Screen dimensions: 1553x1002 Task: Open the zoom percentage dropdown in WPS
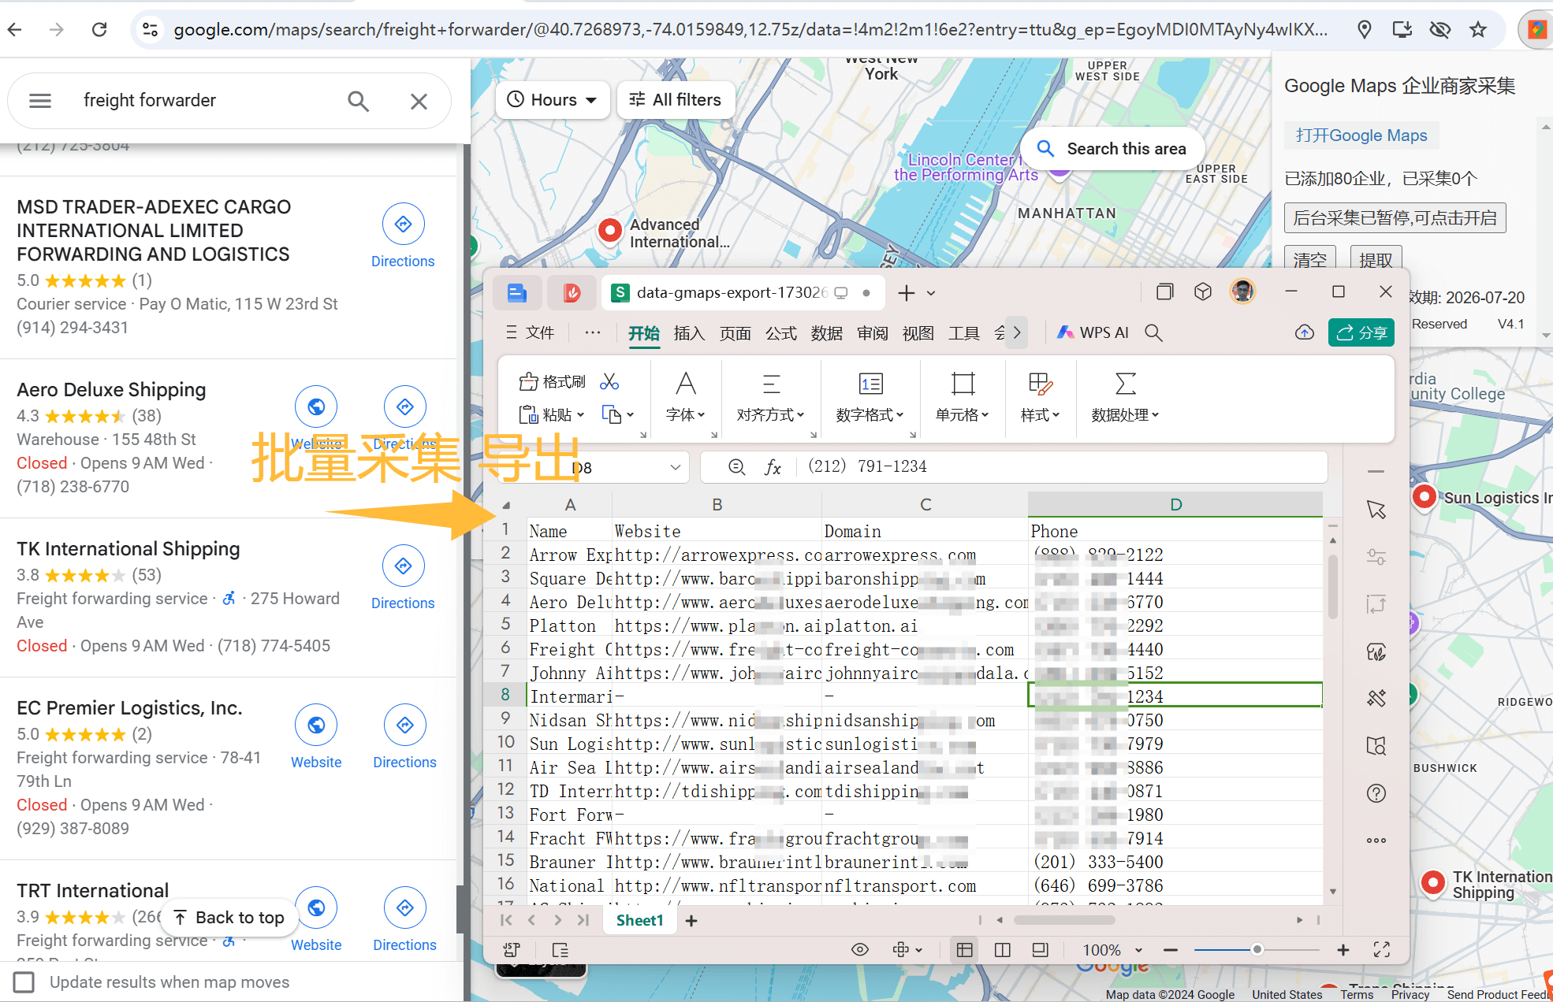[1139, 950]
